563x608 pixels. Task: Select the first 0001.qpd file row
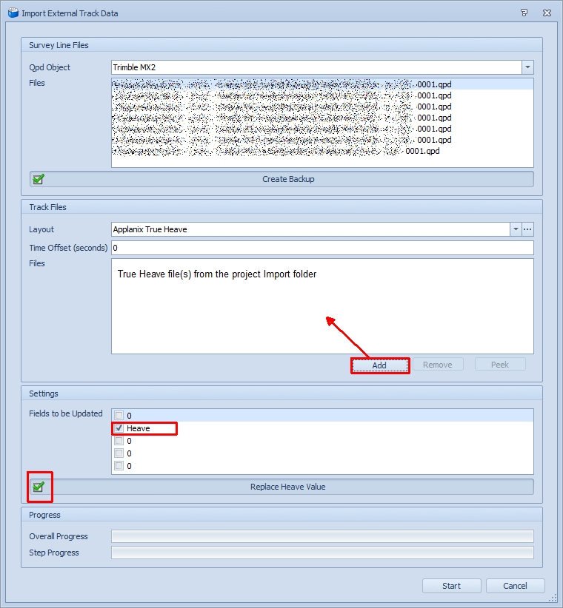(x=322, y=84)
